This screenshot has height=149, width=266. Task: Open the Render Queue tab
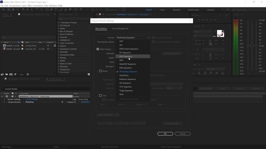tap(55, 79)
